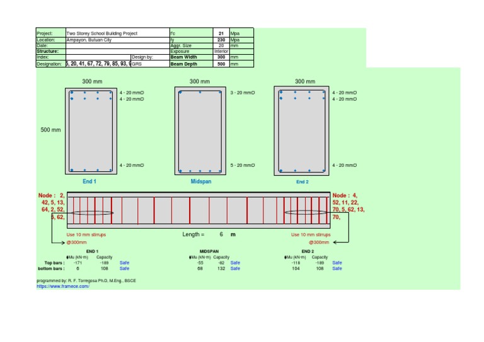This screenshot has width=484, height=342.
Task: Click the Structure: label cell
Action: (x=51, y=51)
